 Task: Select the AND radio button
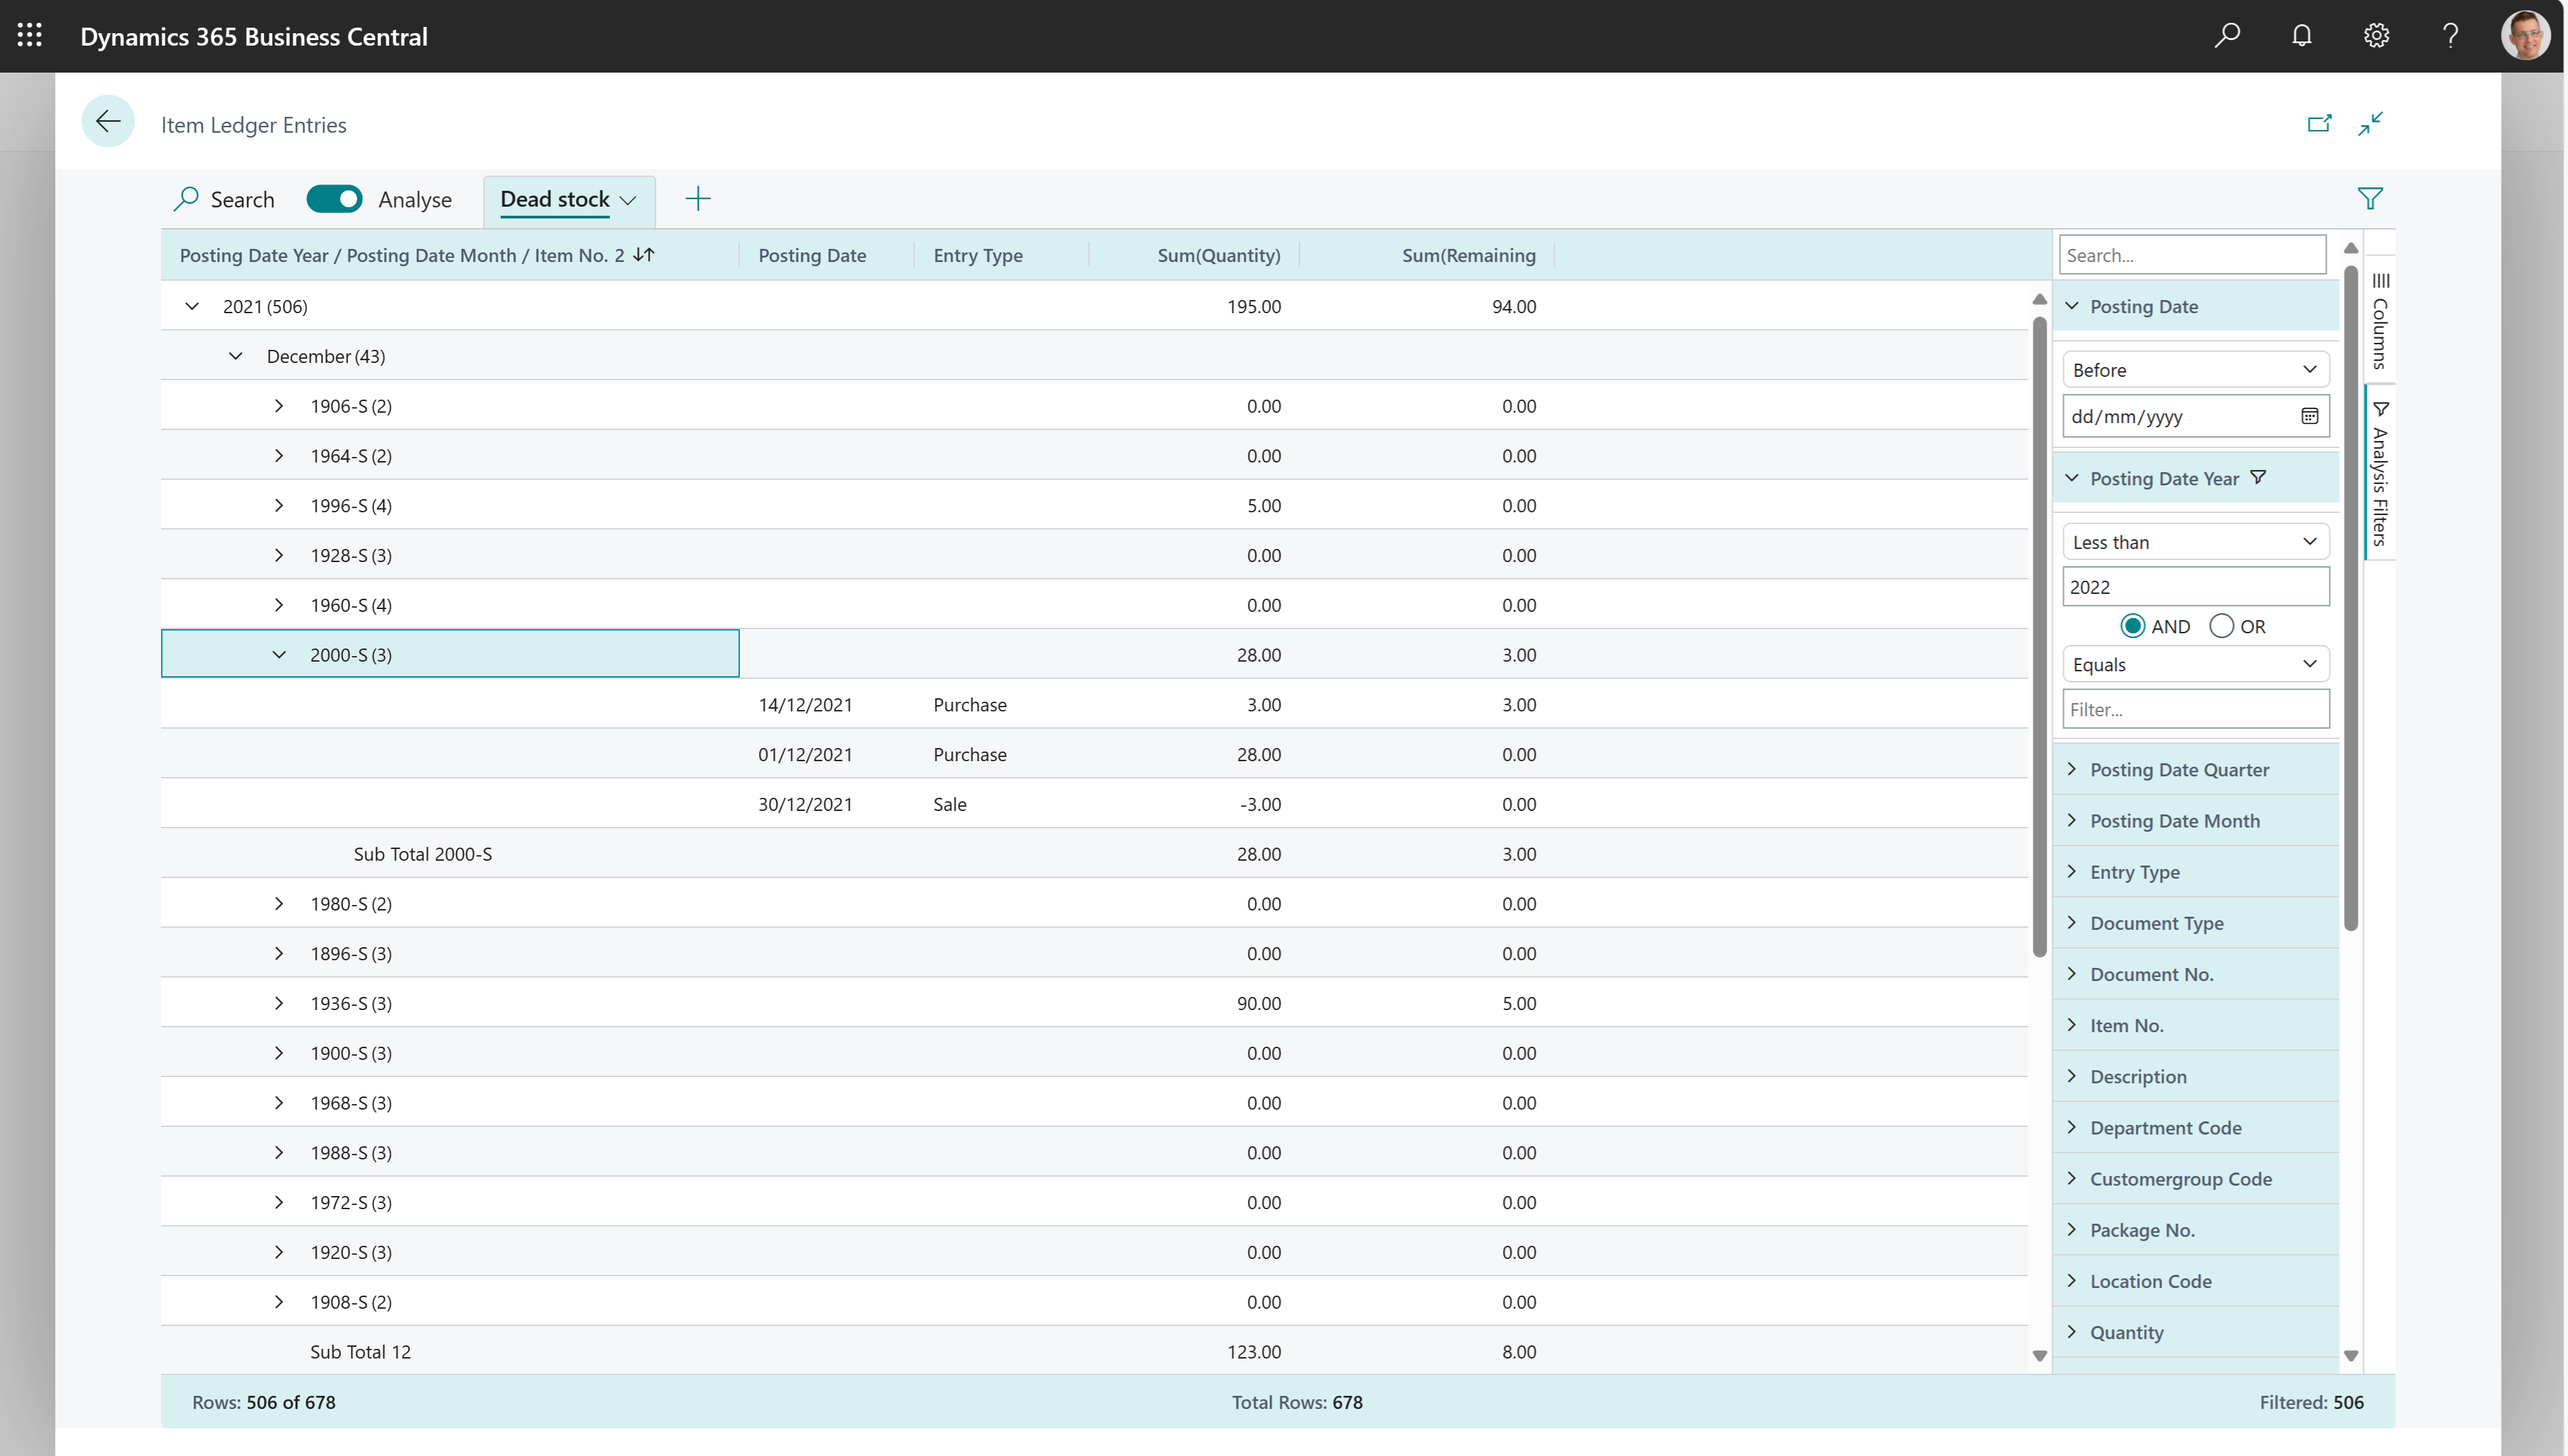[x=2132, y=626]
